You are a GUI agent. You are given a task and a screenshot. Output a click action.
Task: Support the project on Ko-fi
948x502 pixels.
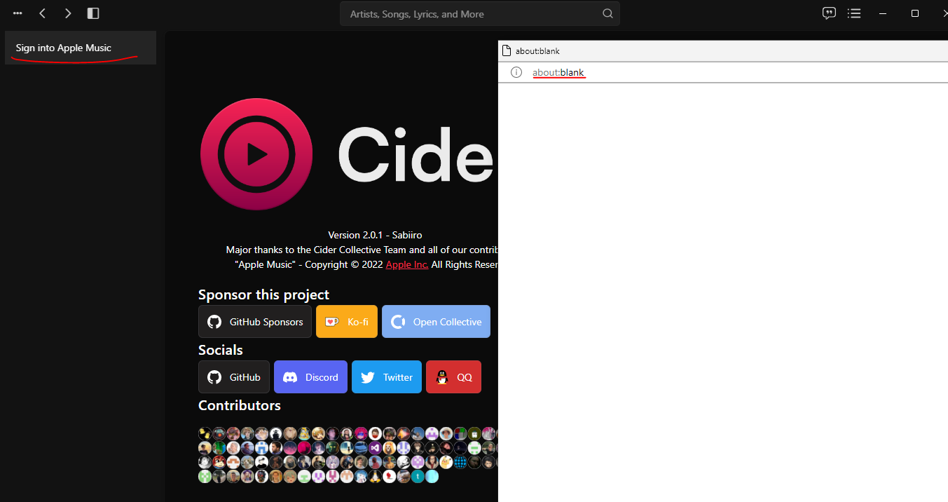(x=346, y=321)
